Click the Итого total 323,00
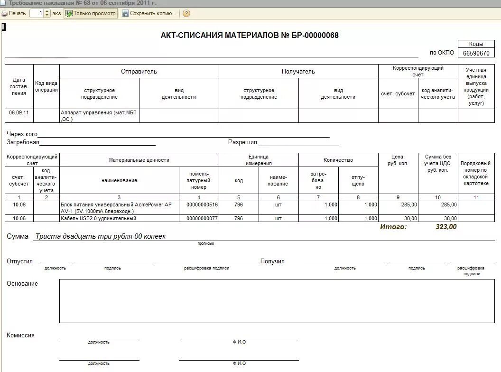This screenshot has width=501, height=372. 446,227
